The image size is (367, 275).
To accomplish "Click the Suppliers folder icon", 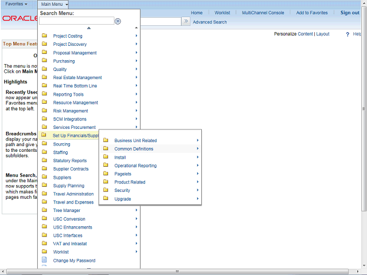I will (x=44, y=177).
